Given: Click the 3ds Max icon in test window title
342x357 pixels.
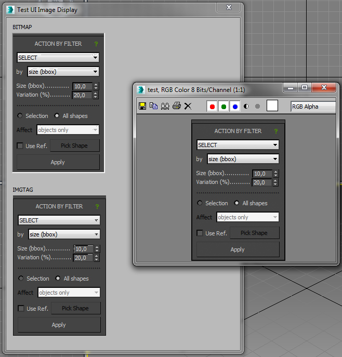Looking at the screenshot, I should point(141,90).
